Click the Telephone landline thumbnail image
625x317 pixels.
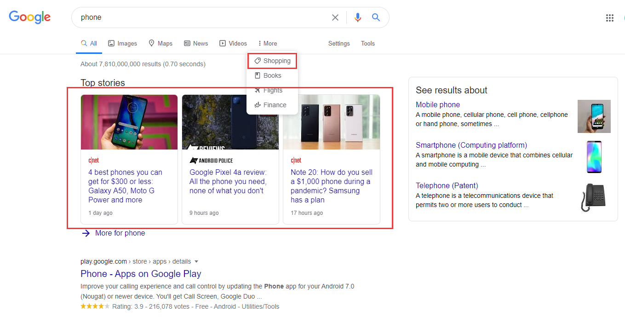tap(593, 197)
